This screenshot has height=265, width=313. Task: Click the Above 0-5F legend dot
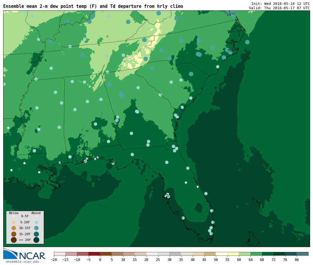36,216
